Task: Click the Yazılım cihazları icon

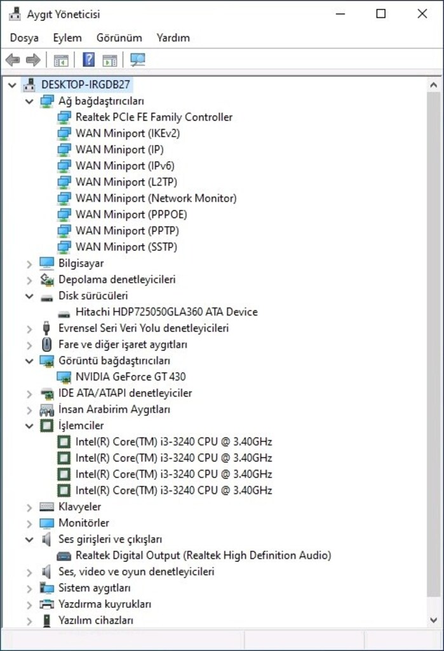Action: pos(47,620)
